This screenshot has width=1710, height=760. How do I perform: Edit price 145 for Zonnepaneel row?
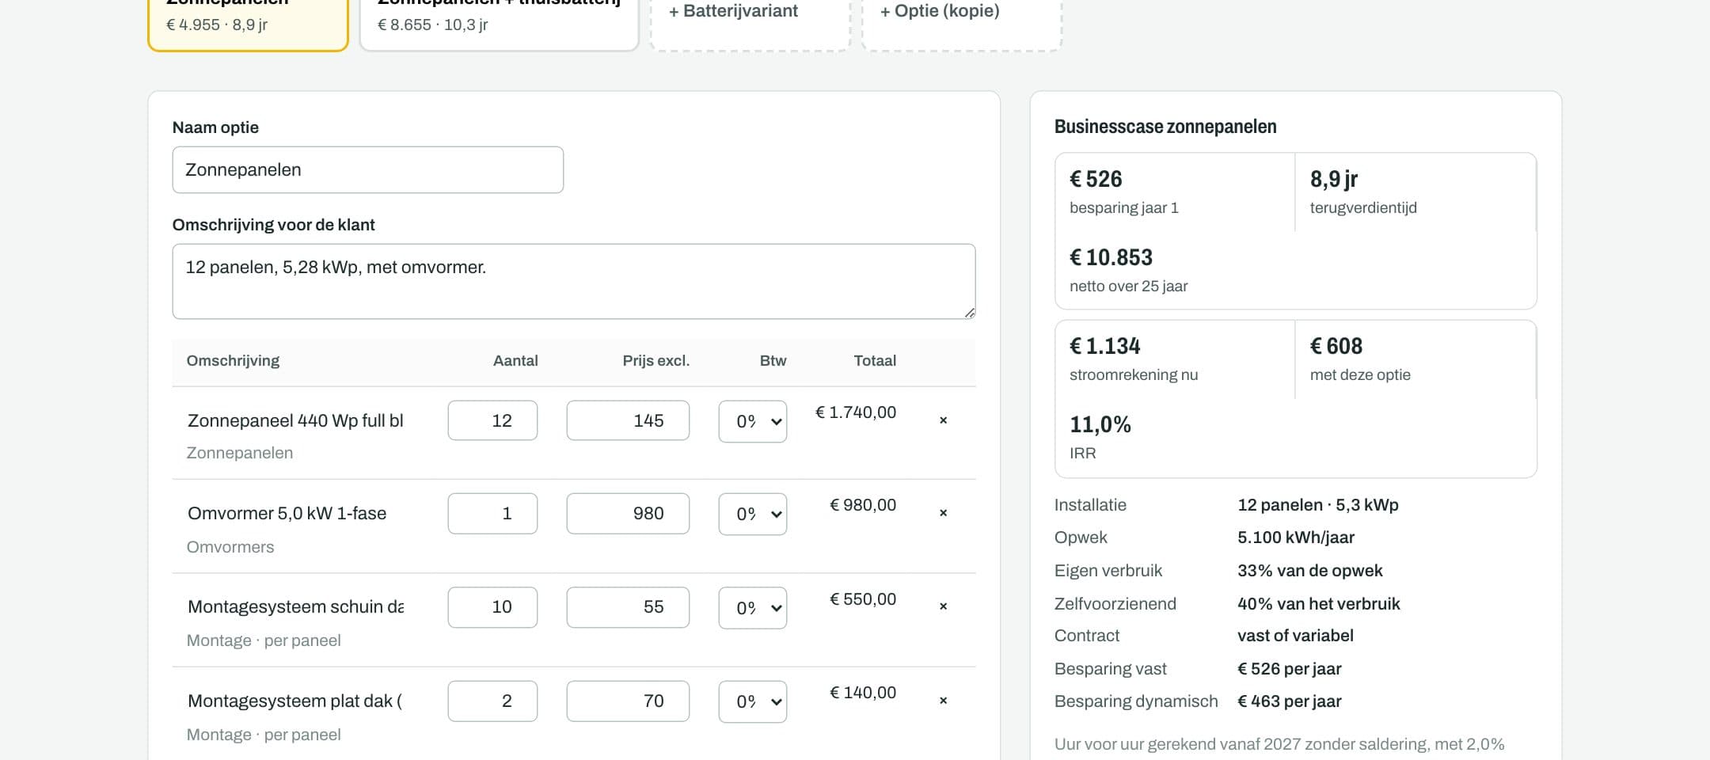tap(628, 420)
